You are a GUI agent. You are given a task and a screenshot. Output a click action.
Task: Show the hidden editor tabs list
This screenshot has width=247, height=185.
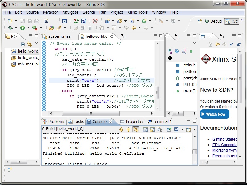click(x=123, y=36)
